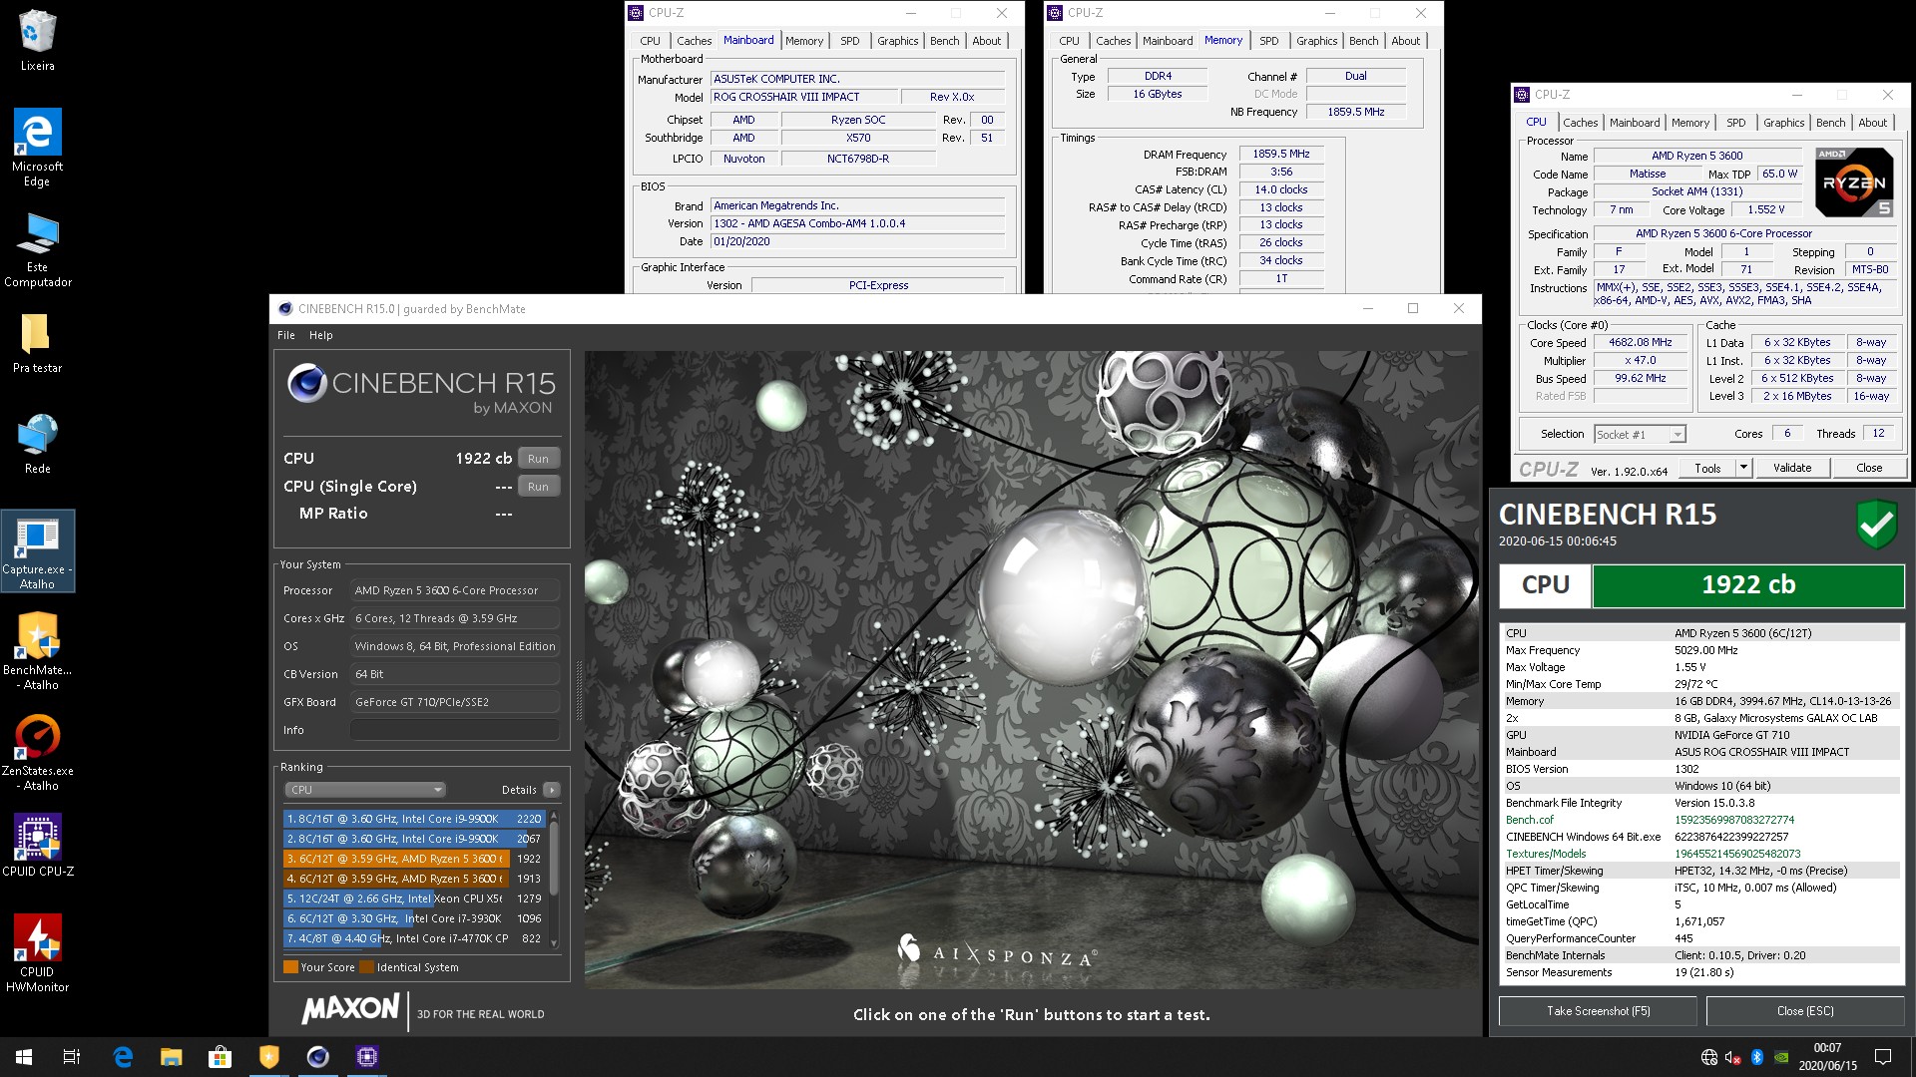
Task: Open the notification center icon
Action: (x=1883, y=1057)
